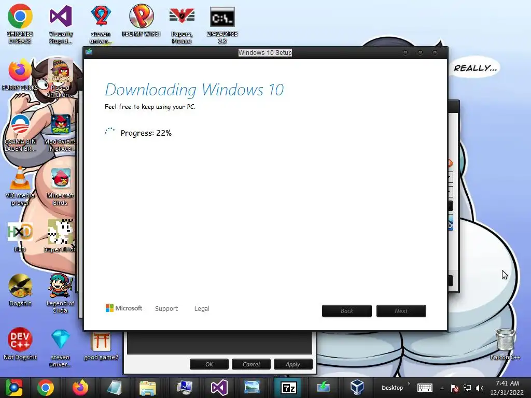Image resolution: width=531 pixels, height=398 pixels.
Task: Click the Windows 10 Setup title bar text
Action: 265,53
